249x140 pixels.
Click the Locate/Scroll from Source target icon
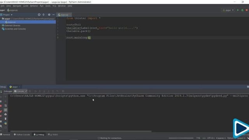pyautogui.click(x=39, y=15)
